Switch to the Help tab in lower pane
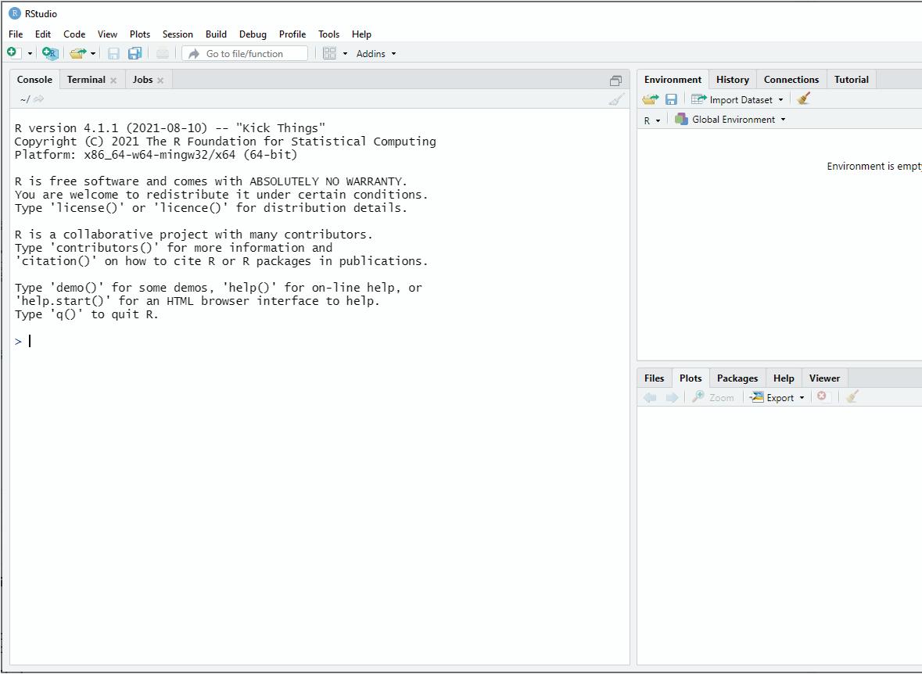This screenshot has height=674, width=922. [784, 378]
